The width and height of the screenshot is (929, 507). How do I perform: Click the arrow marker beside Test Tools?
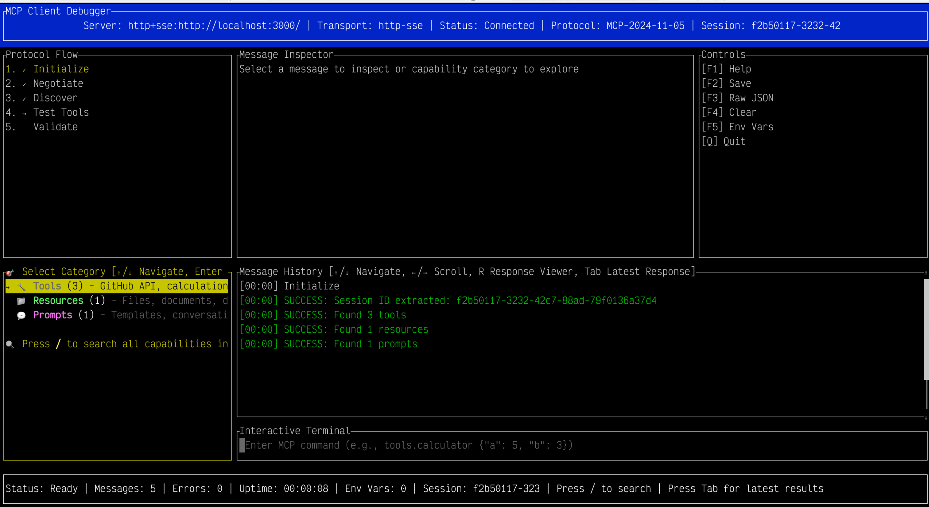(x=24, y=113)
